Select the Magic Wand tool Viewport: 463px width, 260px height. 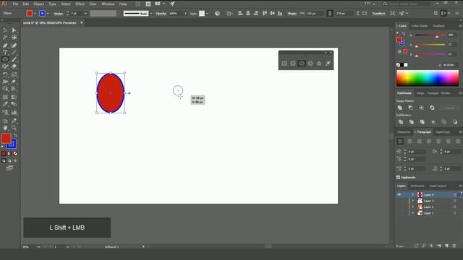(x=5, y=38)
